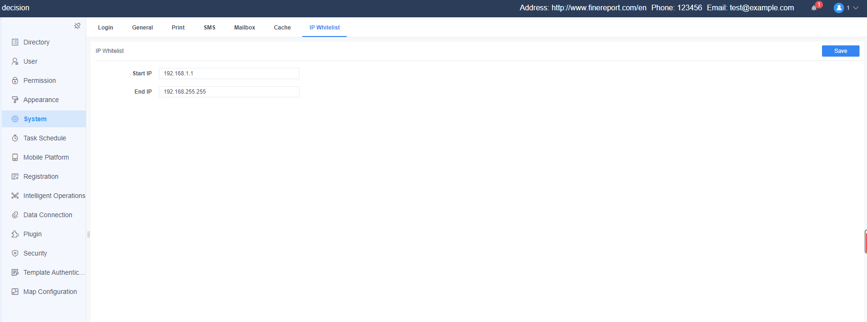Click the Start IP input field

pyautogui.click(x=229, y=73)
